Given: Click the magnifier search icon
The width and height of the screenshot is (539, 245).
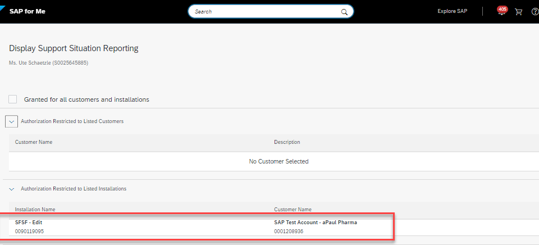Looking at the screenshot, I should (x=344, y=12).
